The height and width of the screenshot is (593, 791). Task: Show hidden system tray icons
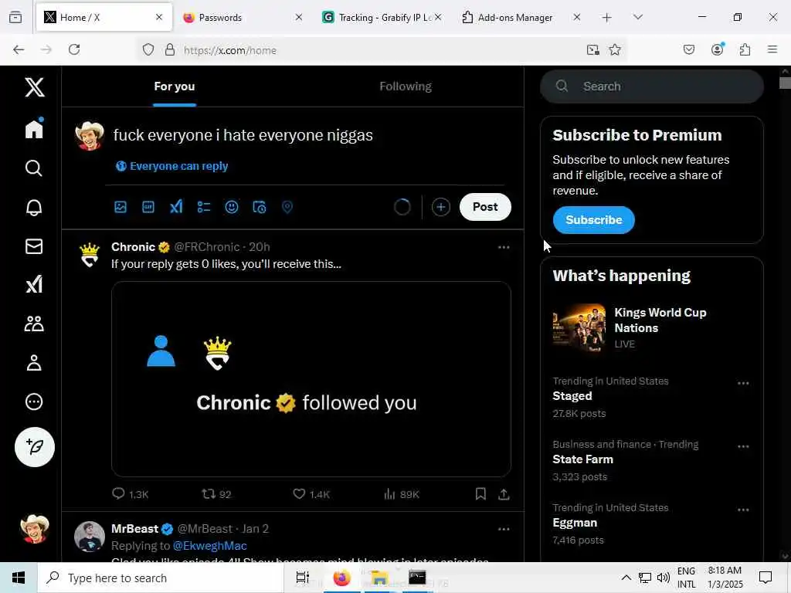pos(626,578)
